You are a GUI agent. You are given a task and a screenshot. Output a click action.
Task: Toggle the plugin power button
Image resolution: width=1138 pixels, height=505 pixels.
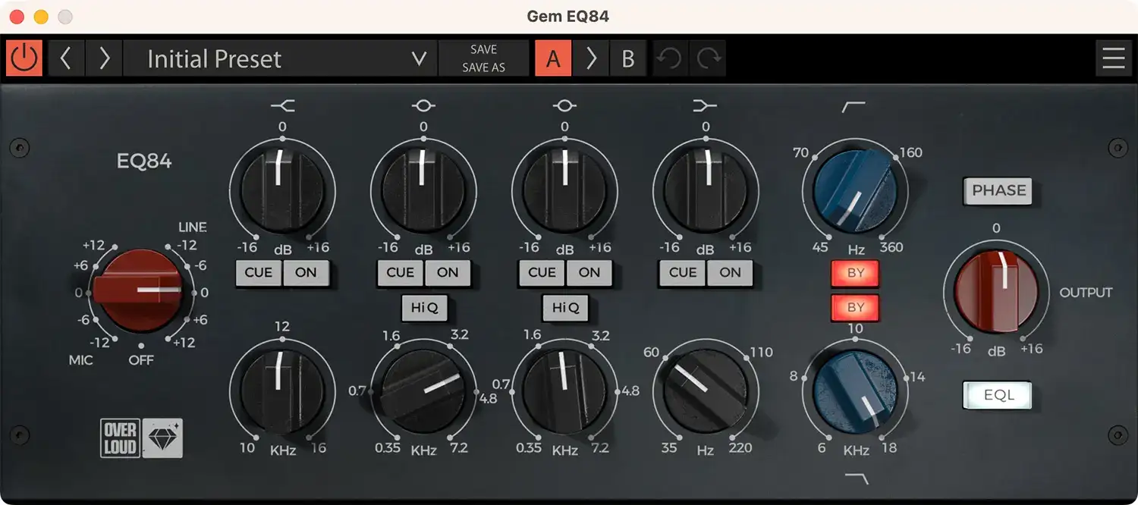24,58
